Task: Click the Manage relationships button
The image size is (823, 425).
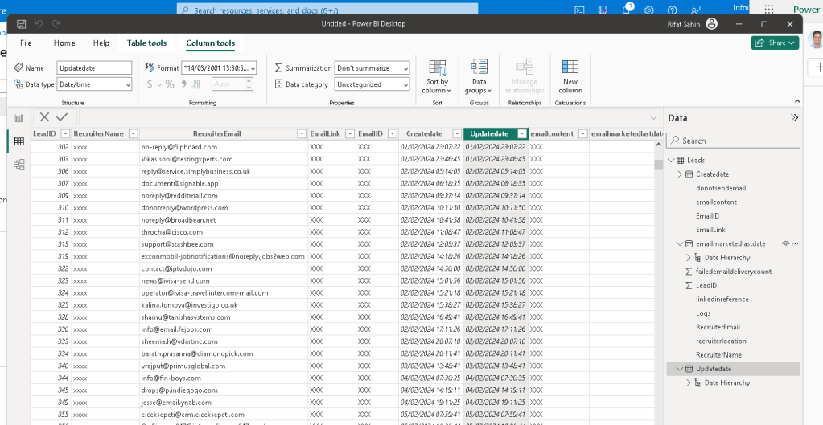Action: pyautogui.click(x=525, y=76)
